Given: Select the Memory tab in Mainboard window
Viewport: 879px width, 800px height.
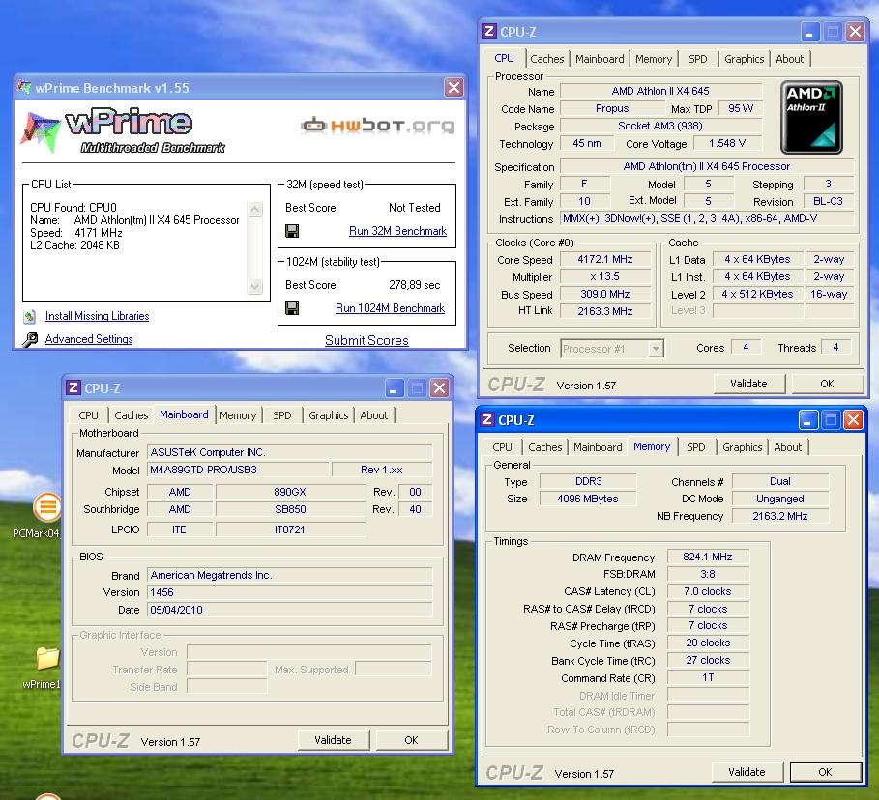Looking at the screenshot, I should point(238,415).
